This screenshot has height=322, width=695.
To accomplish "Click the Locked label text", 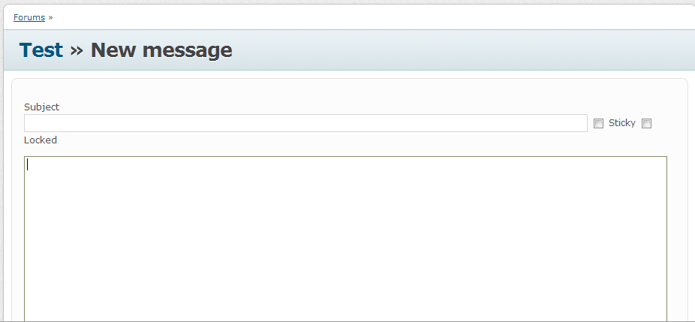I will point(41,140).
